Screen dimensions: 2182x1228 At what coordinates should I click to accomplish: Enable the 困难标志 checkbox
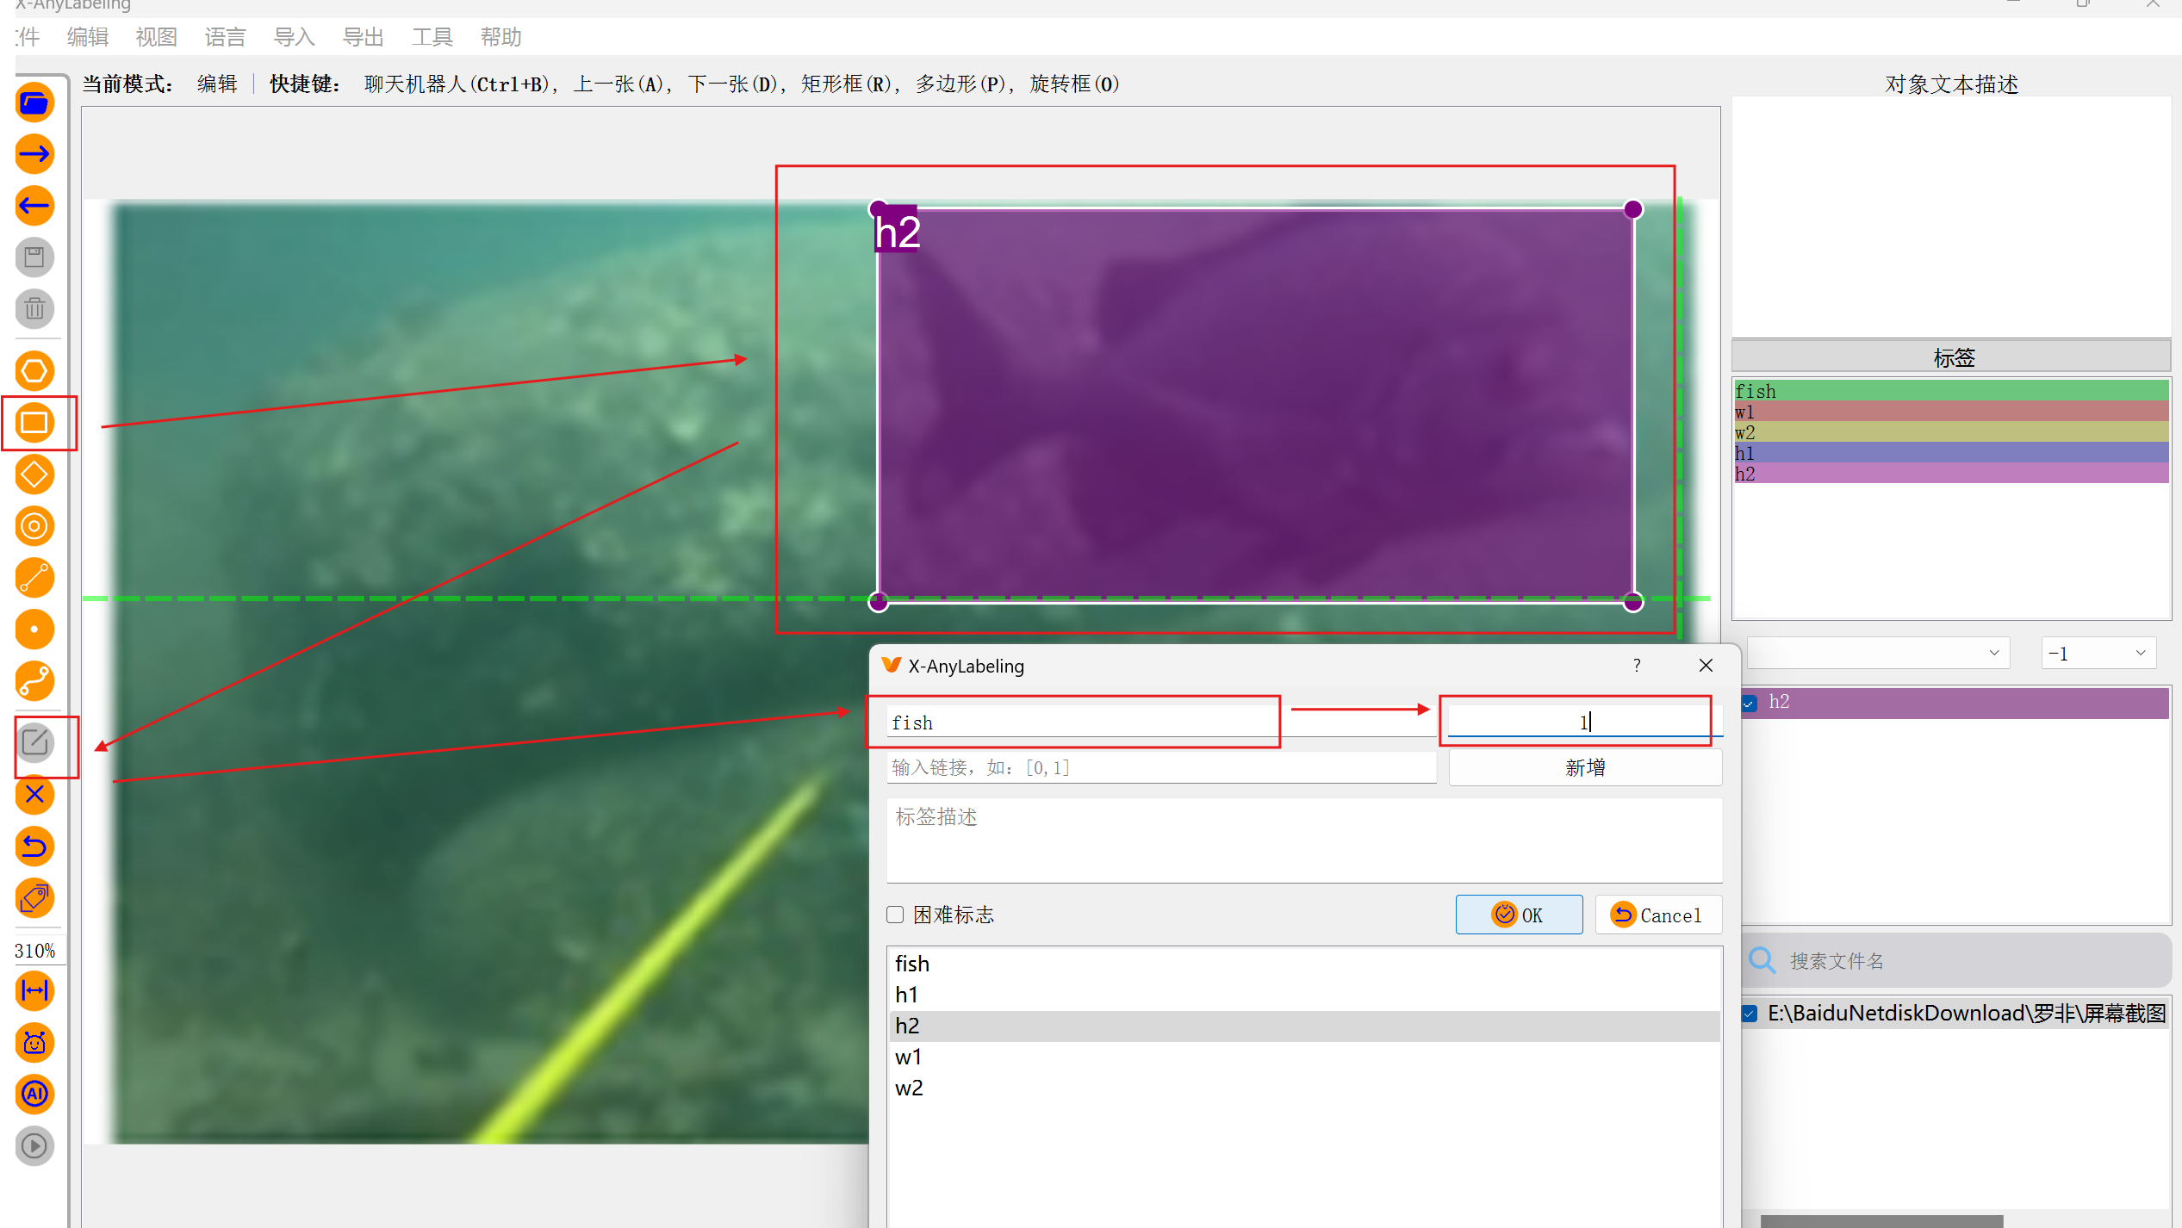point(895,915)
